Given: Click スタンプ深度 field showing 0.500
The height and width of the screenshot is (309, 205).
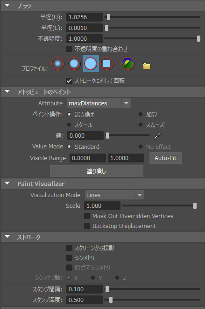Looking at the screenshot, I should [85, 300].
